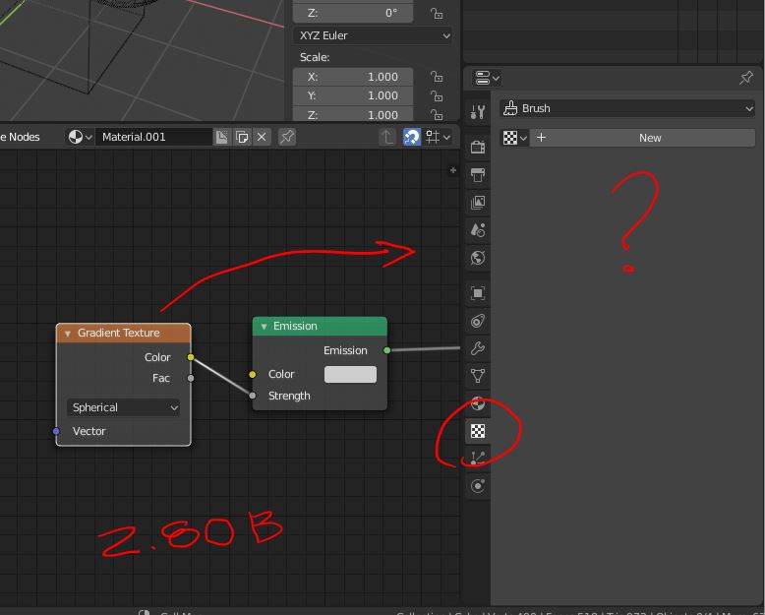Collapse the Emission node
This screenshot has height=615, width=765.
click(x=264, y=327)
